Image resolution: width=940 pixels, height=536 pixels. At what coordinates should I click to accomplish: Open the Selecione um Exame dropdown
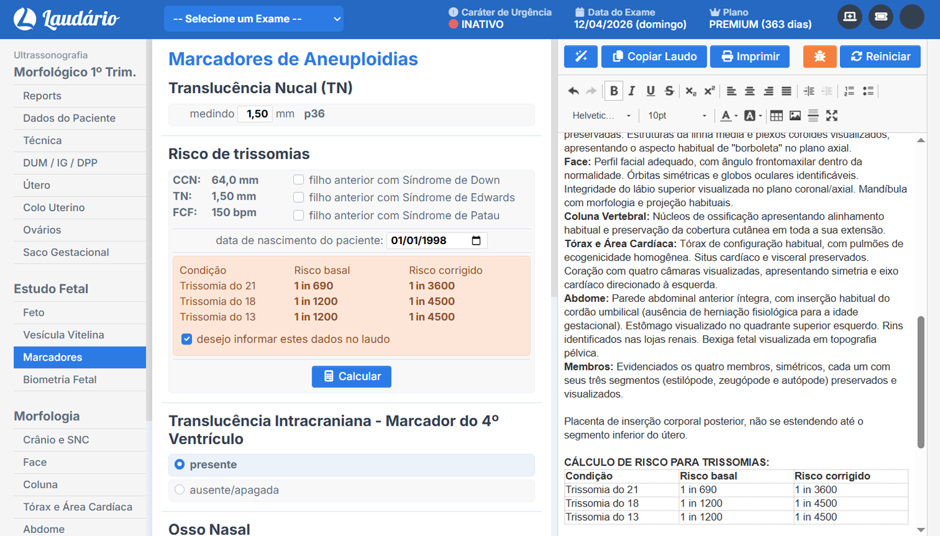click(x=253, y=18)
